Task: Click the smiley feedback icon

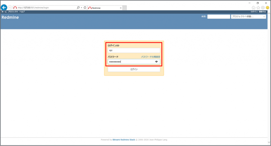Action: pyautogui.click(x=268, y=8)
